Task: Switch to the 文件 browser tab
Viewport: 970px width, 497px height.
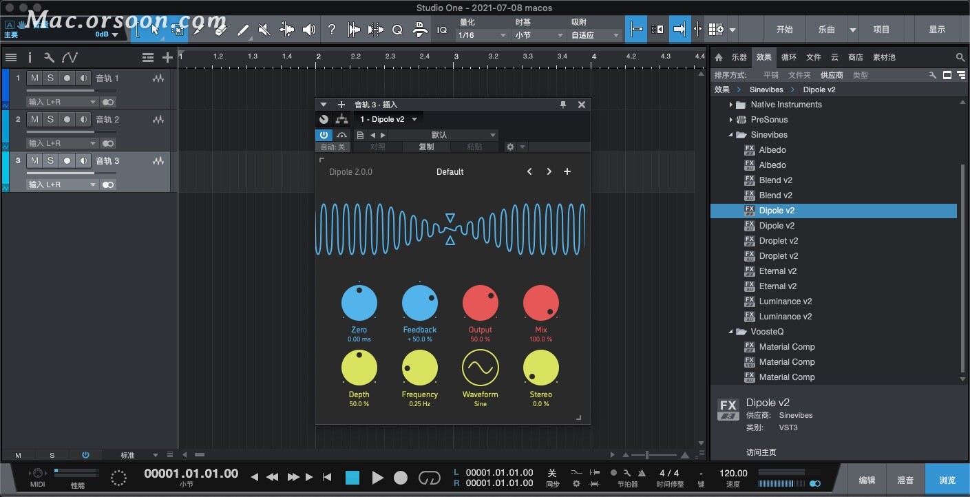Action: 814,58
